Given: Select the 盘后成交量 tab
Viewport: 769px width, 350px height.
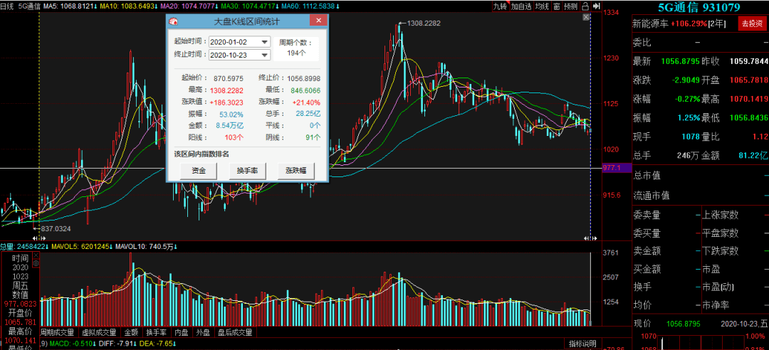Looking at the screenshot, I should (236, 332).
